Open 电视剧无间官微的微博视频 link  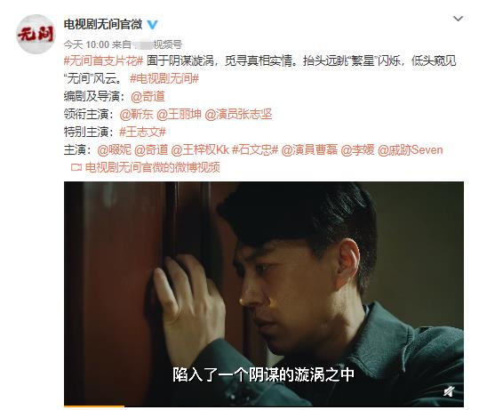[x=153, y=167]
